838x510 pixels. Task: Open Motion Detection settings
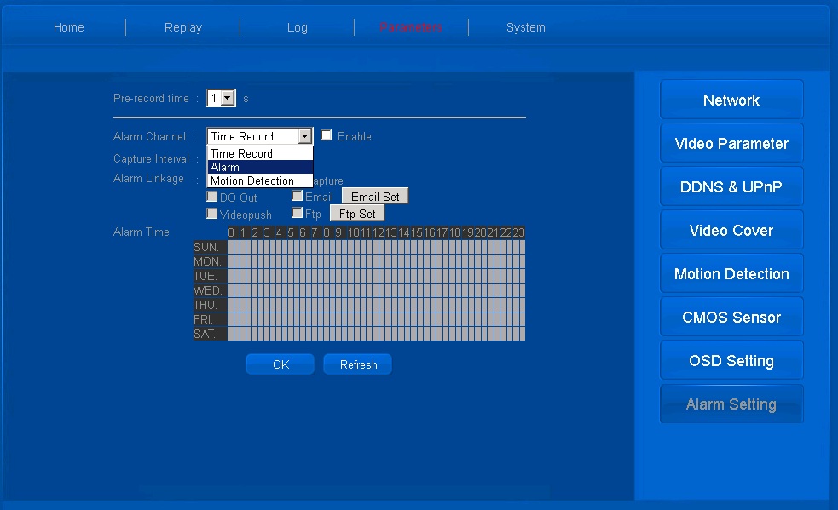click(731, 274)
